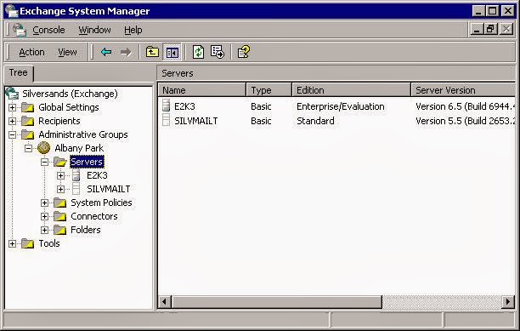Screen dimensions: 520x331
Task: Click the Up one level folder icon
Action: pyautogui.click(x=152, y=52)
